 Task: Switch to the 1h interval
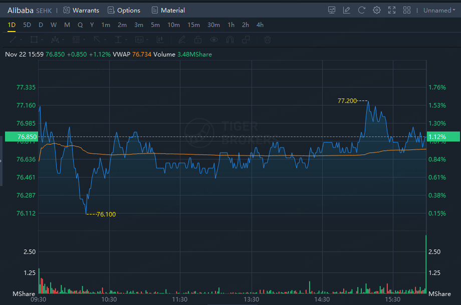(x=231, y=25)
